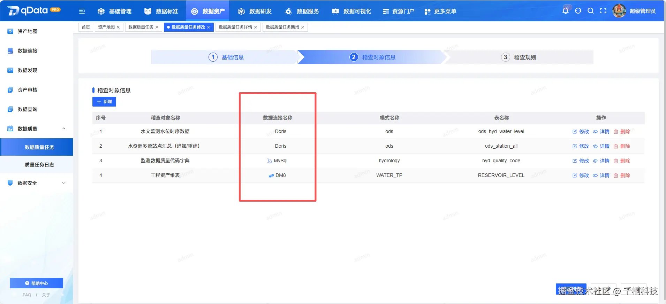
Task: Close the 数据质量任务 page tab
Action: (157, 27)
